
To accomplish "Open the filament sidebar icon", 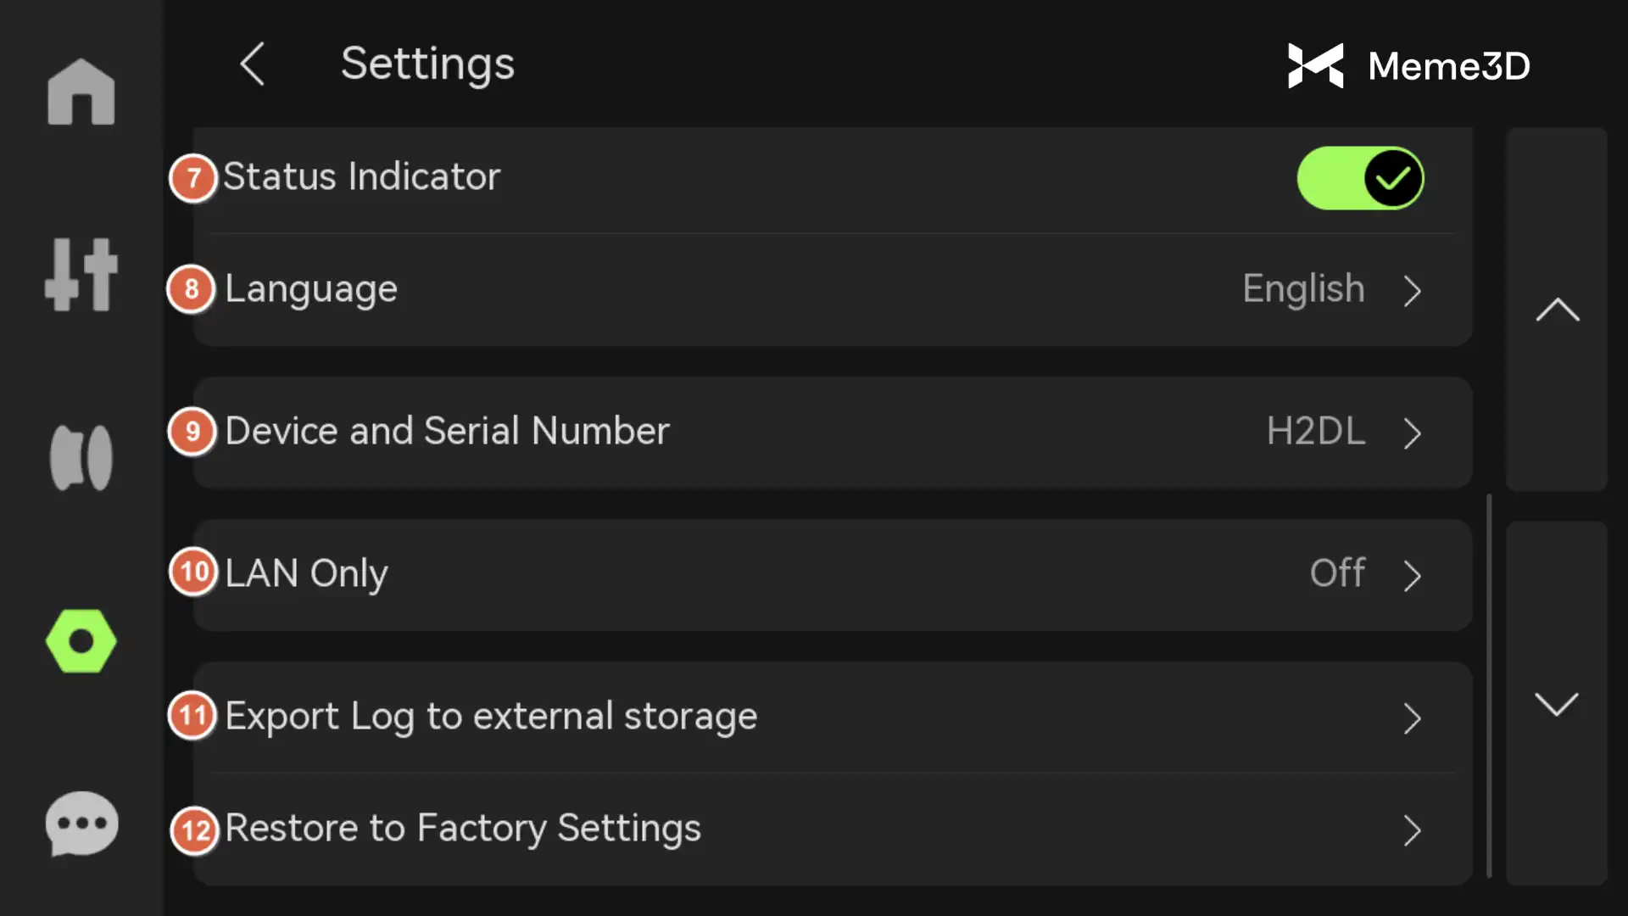I will click(81, 458).
